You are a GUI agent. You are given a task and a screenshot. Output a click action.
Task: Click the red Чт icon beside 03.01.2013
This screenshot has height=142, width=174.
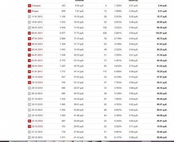(x=29, y=61)
